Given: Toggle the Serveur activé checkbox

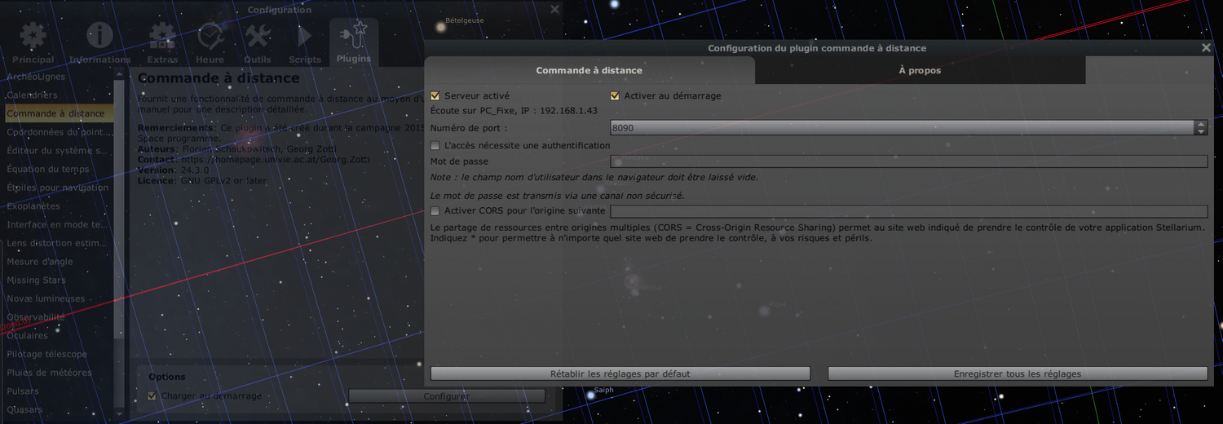Looking at the screenshot, I should point(435,96).
